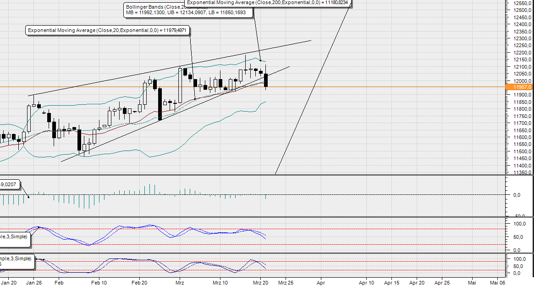The height and width of the screenshot is (290, 534).
Task: Select the upper rising channel trendline
Action: (170, 68)
